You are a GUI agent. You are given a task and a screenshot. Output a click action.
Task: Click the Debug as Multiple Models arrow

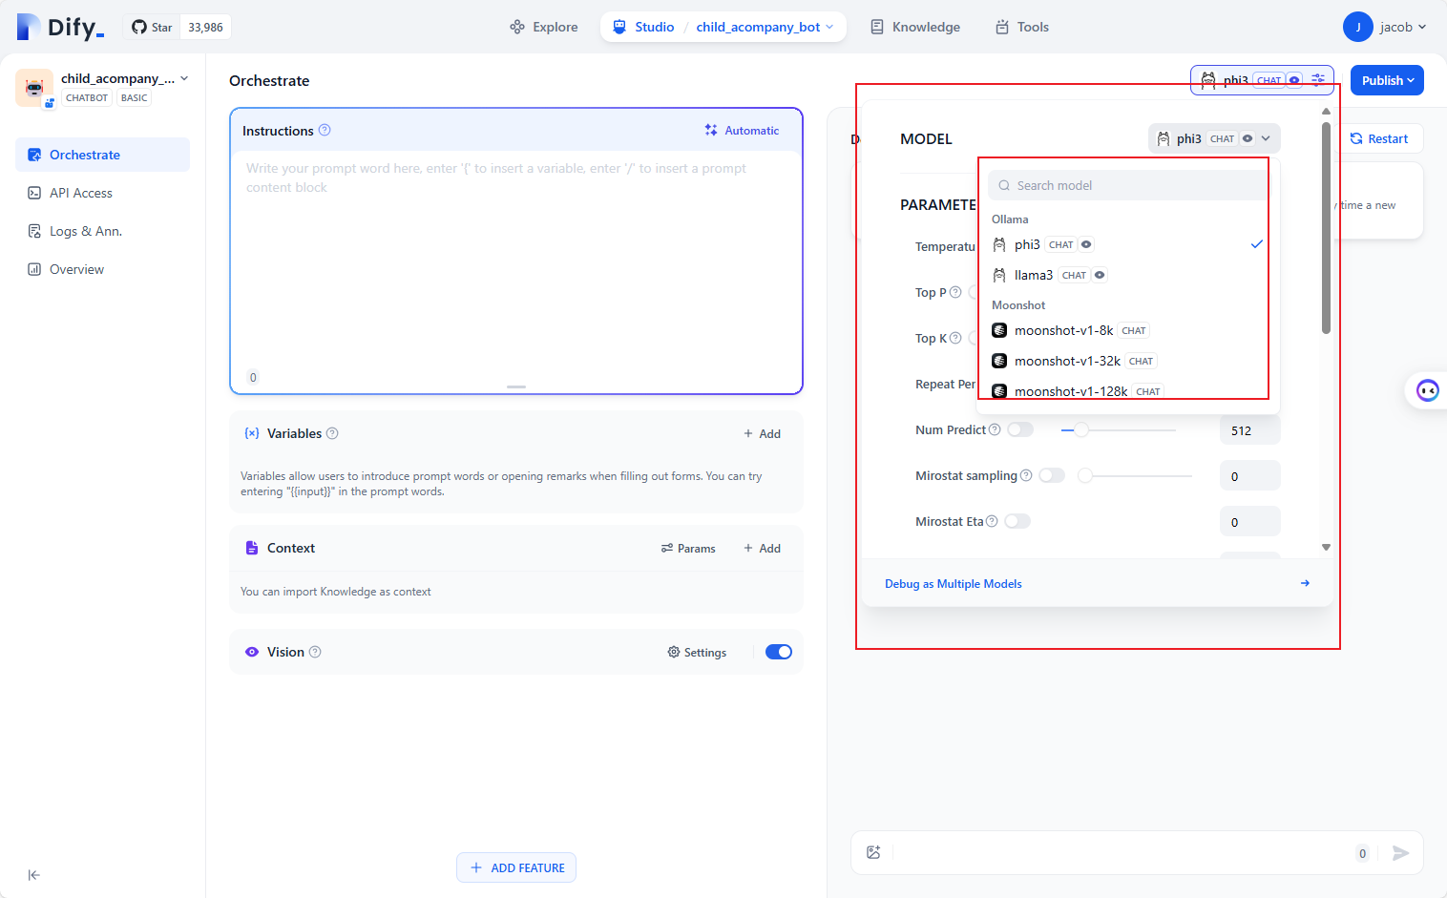[1305, 583]
